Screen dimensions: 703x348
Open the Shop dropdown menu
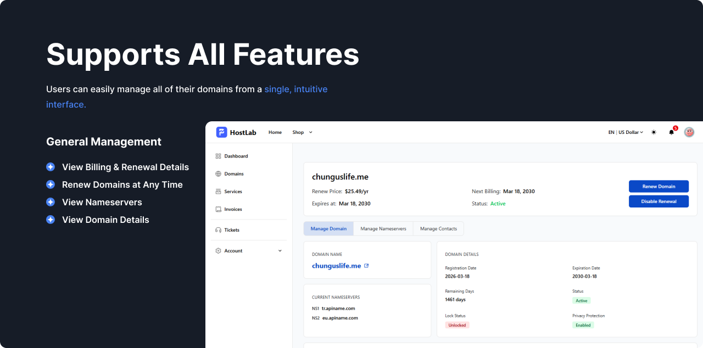click(x=302, y=132)
